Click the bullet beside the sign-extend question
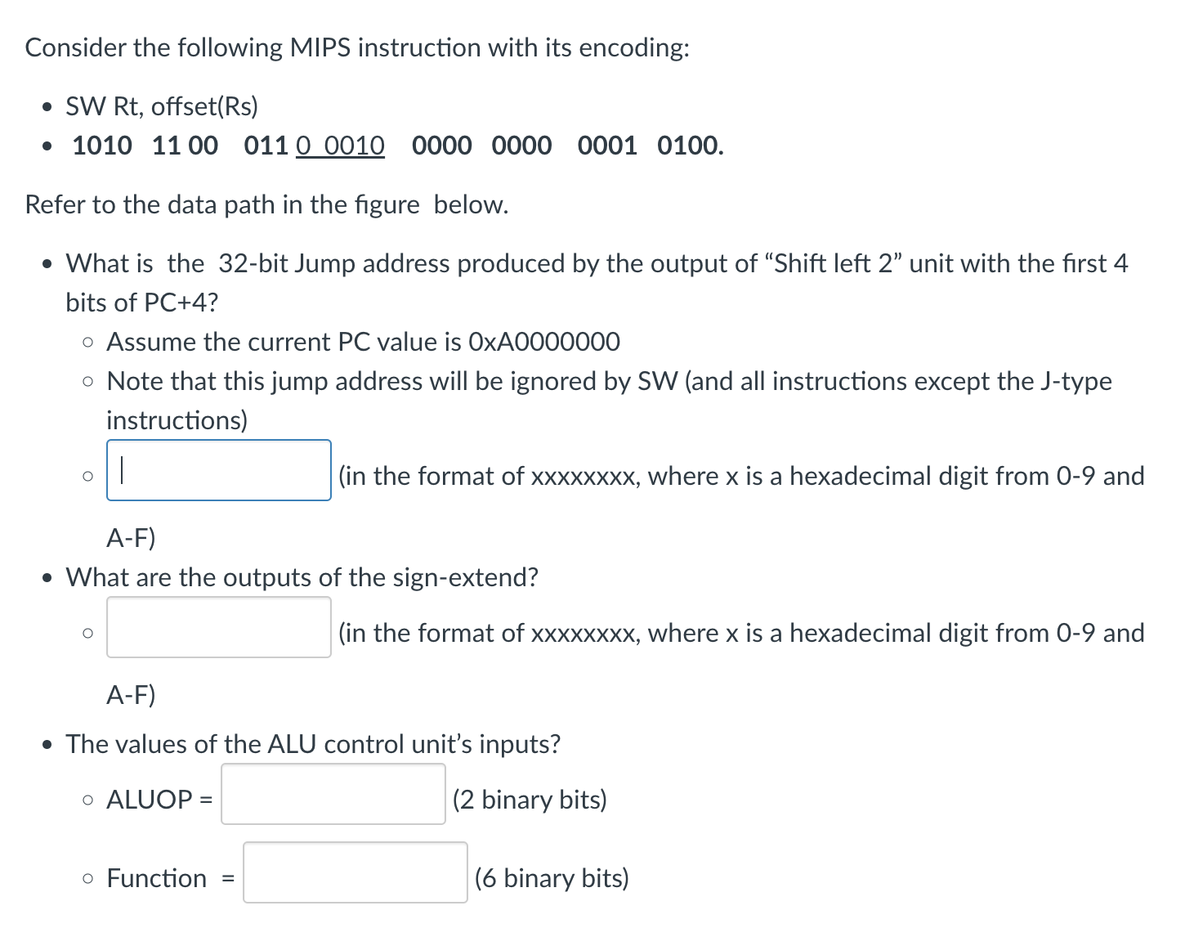Viewport: 1185px width, 937px height. pos(46,578)
